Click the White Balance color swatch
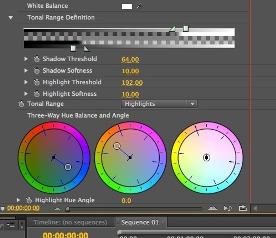Image resolution: width=276 pixels, height=238 pixels. (x=127, y=6)
